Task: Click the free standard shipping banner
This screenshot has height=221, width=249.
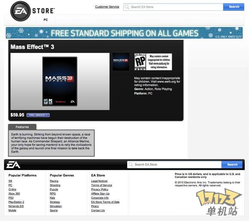Action: coord(124,33)
